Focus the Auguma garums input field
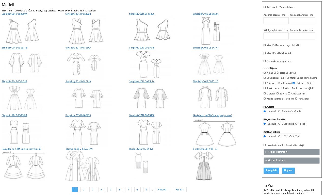This screenshot has width=324, height=195. pos(276,21)
